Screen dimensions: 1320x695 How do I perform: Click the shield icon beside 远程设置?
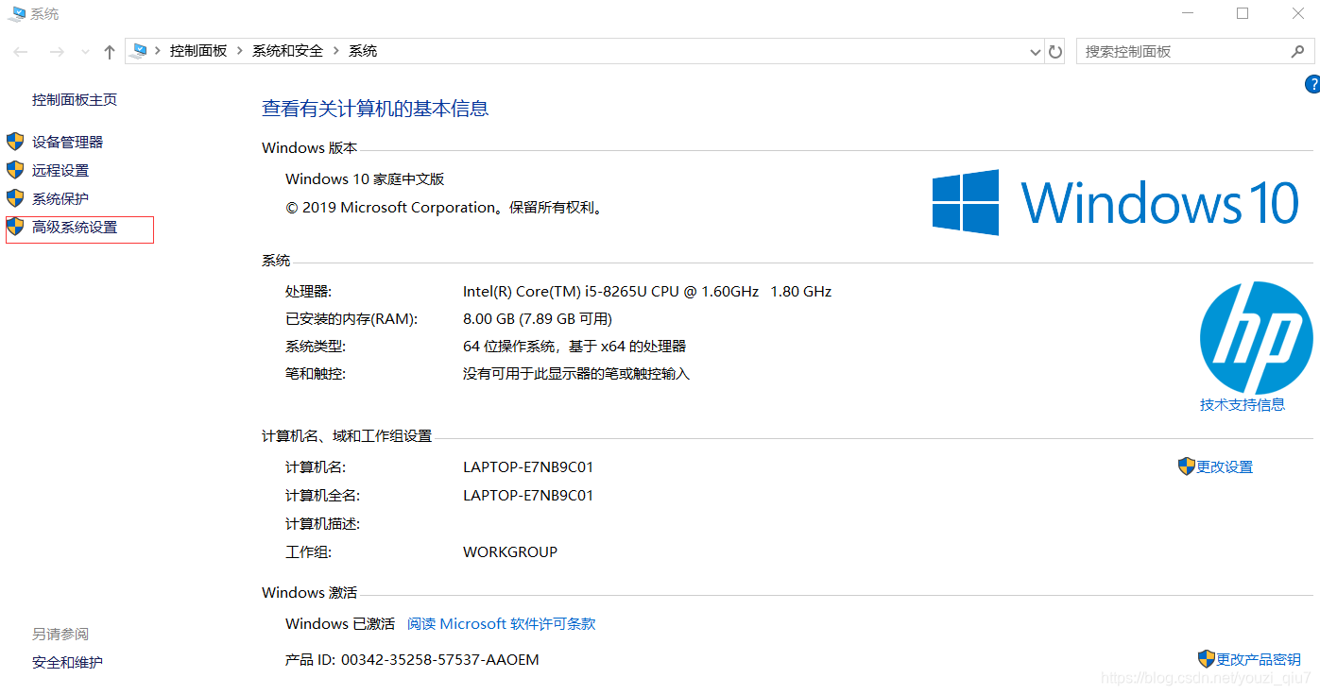point(15,170)
